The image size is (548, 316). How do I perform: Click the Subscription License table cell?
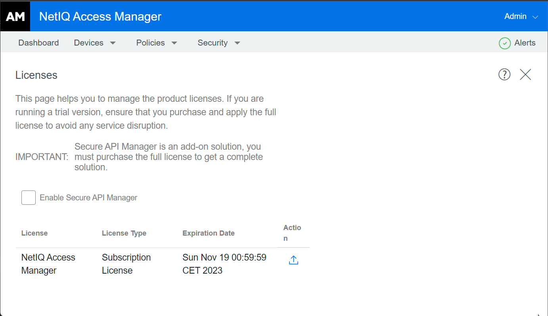[x=126, y=263]
